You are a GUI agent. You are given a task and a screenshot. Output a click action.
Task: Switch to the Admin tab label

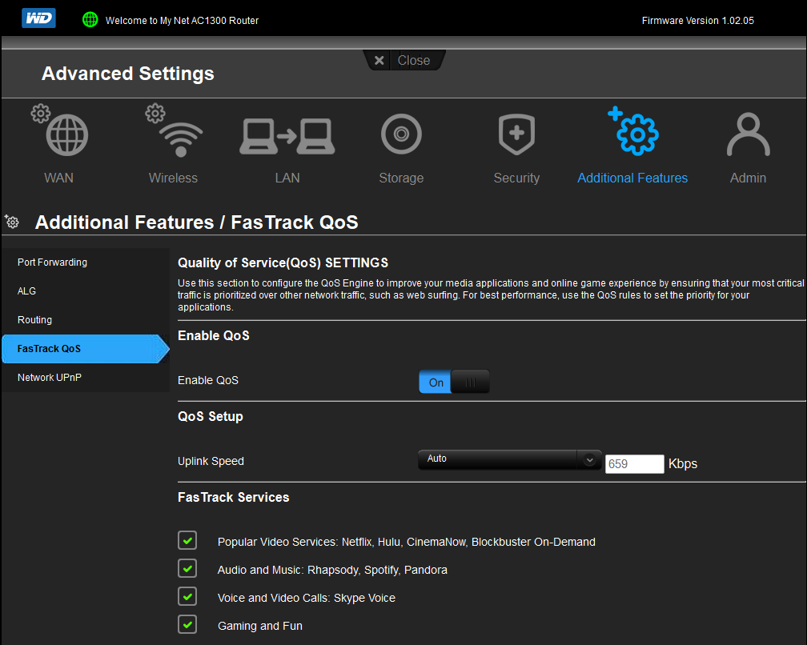coord(749,178)
